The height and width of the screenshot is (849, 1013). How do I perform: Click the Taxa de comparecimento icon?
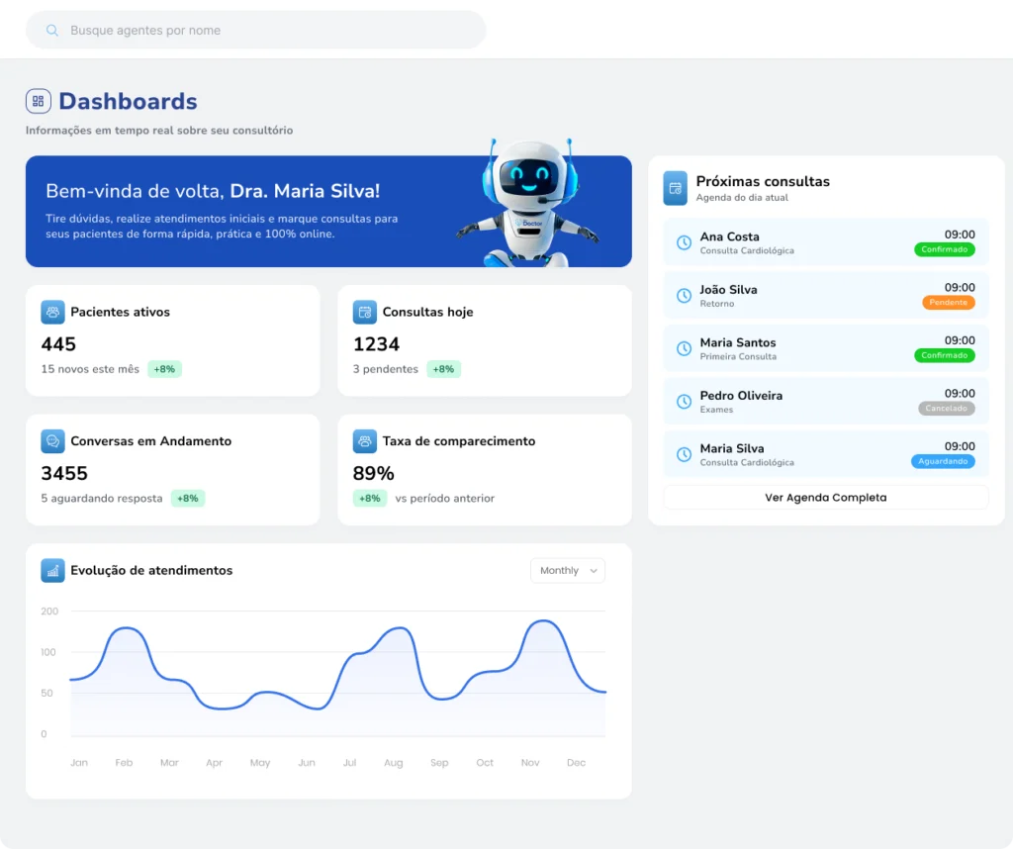click(364, 441)
